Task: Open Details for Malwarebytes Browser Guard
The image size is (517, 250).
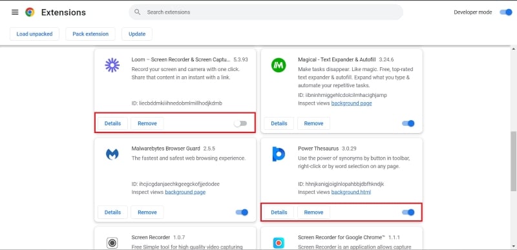Action: (x=112, y=213)
